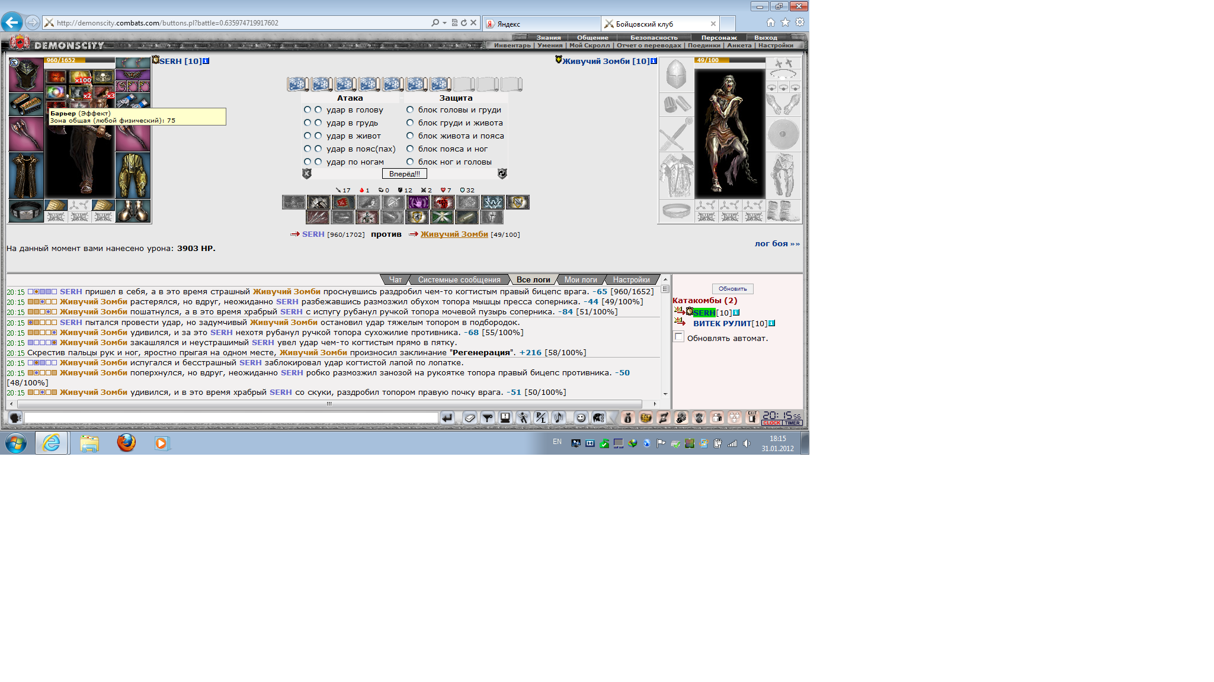
Task: Use the multiple spears skill icon
Action: click(x=318, y=217)
